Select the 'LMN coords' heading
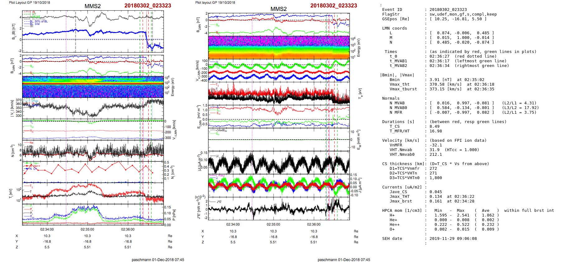This screenshot has width=562, height=262. 394,28
